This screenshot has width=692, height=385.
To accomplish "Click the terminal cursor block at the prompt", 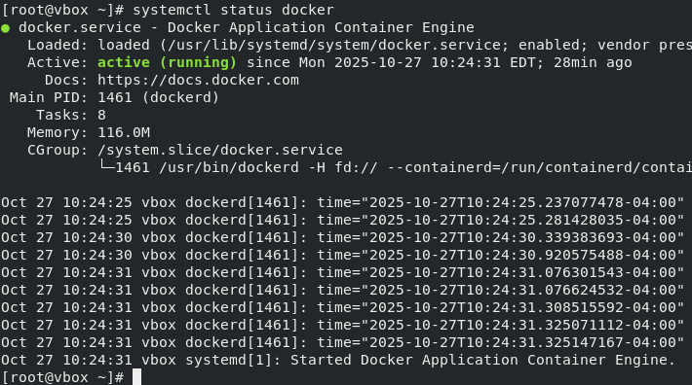I will coord(136,377).
